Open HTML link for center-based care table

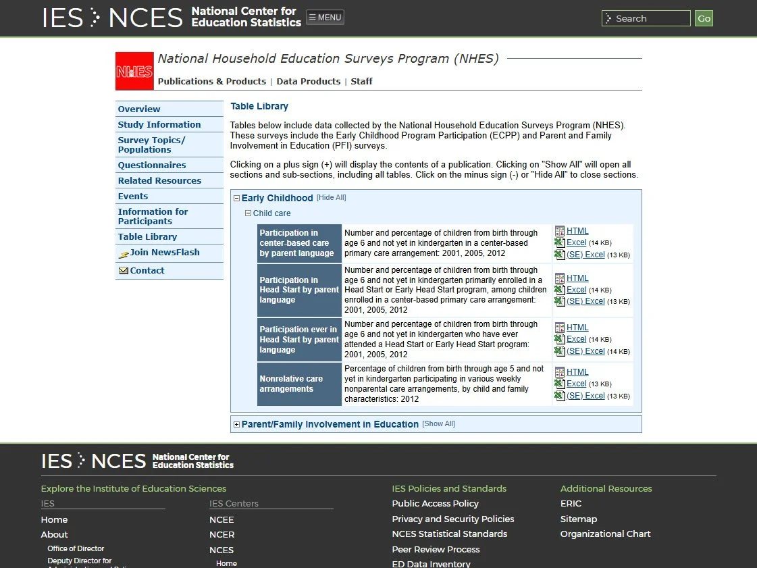coord(577,231)
